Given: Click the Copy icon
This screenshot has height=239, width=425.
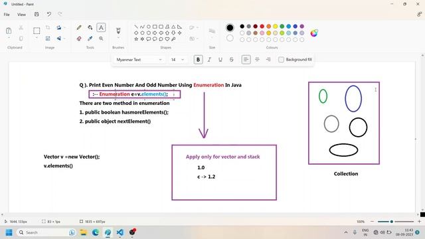Looking at the screenshot, I should pos(21,39).
